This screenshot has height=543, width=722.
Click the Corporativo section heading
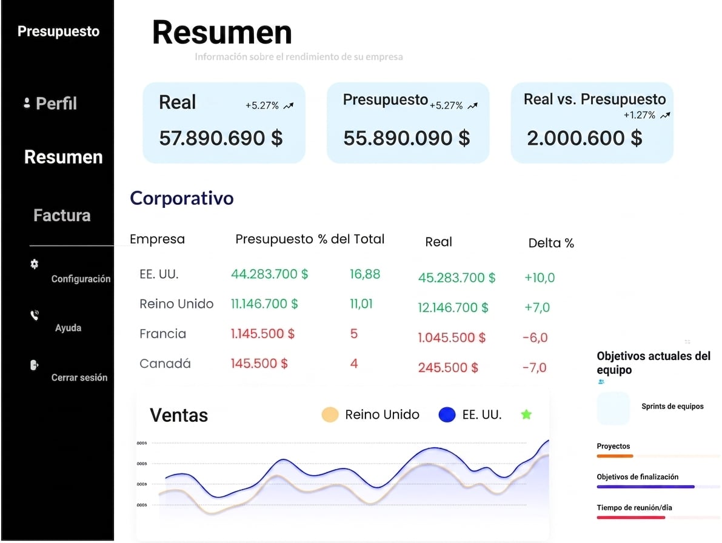point(182,198)
